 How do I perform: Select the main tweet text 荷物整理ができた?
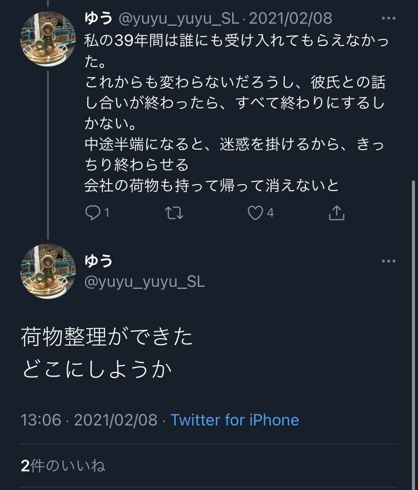pos(107,337)
